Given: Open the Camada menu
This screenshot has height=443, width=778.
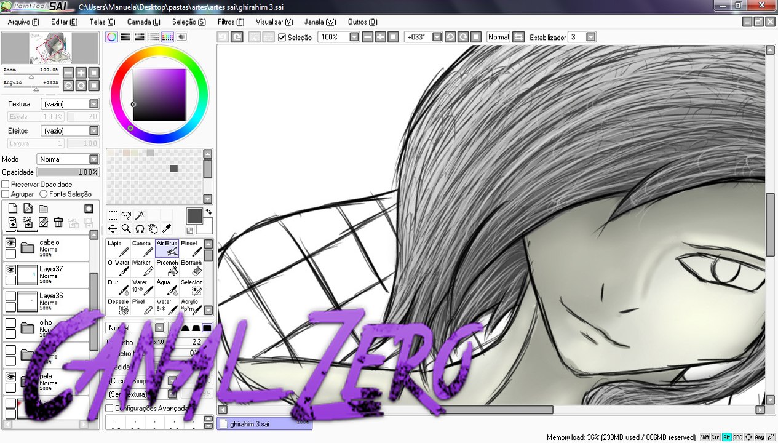Looking at the screenshot, I should [143, 22].
